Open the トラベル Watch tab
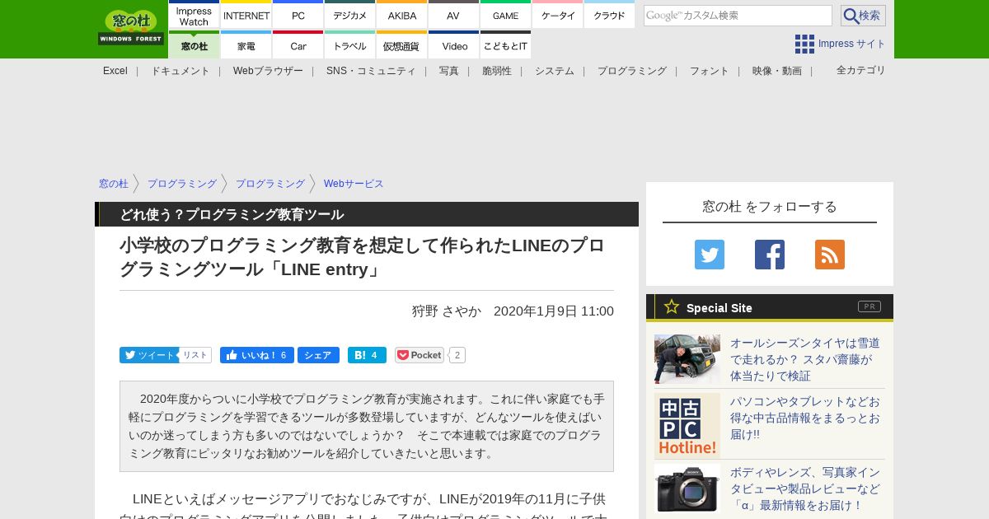Image resolution: width=989 pixels, height=519 pixels. [x=350, y=45]
